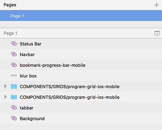162x130 pixels.
Task: Select the blur box layer
Action: pyautogui.click(x=81, y=76)
